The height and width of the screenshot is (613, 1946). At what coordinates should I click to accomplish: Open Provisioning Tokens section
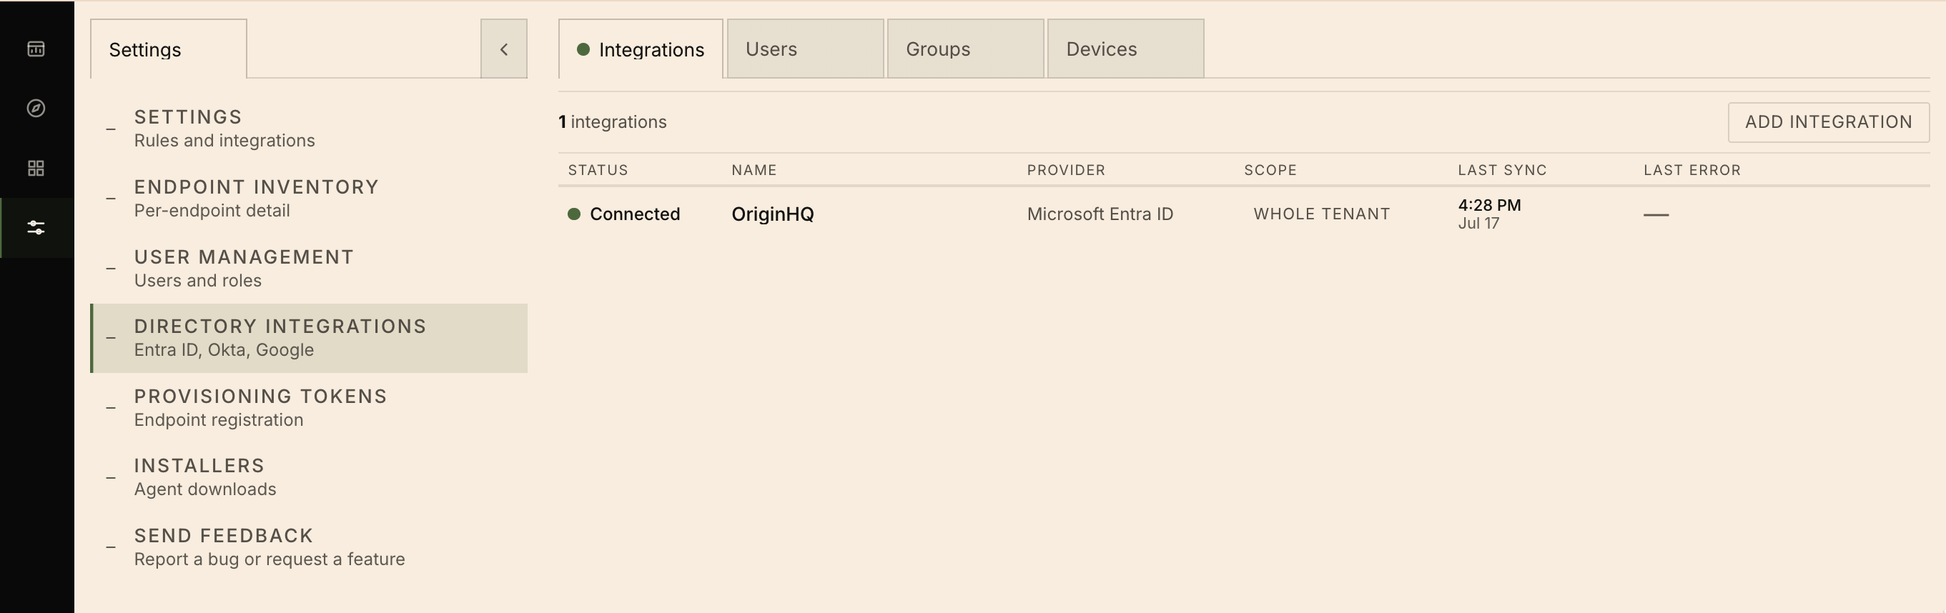tap(309, 408)
